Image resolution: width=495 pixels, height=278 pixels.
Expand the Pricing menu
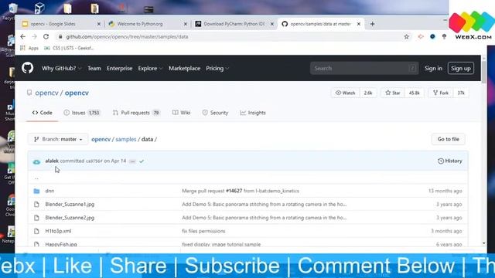pyautogui.click(x=217, y=68)
